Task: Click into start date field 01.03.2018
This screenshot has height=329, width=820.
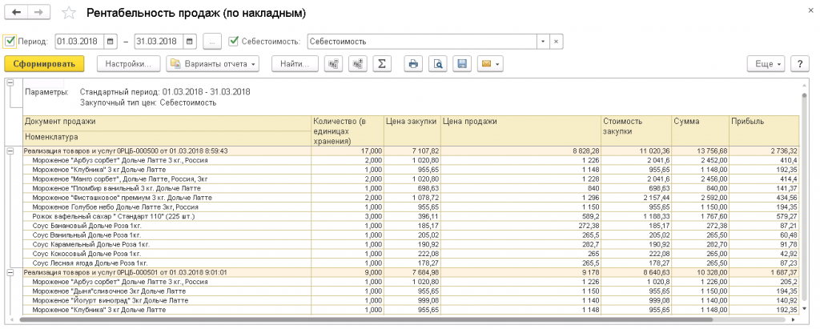Action: 80,42
